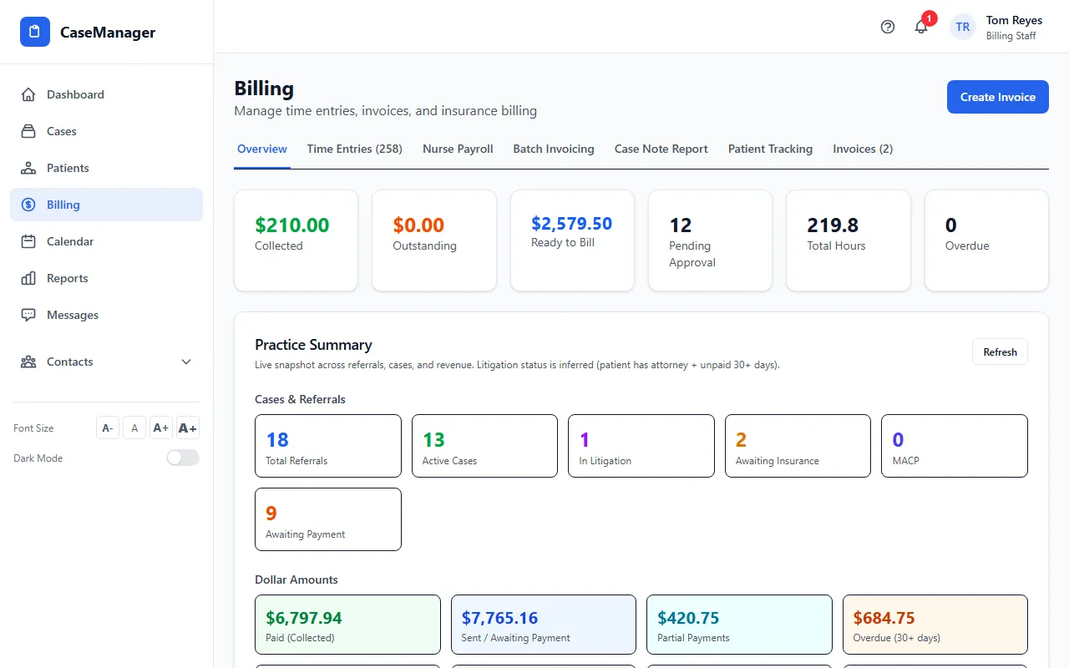Image resolution: width=1069 pixels, height=668 pixels.
Task: Click the CaseManager clipboard logo icon
Action: coord(35,32)
